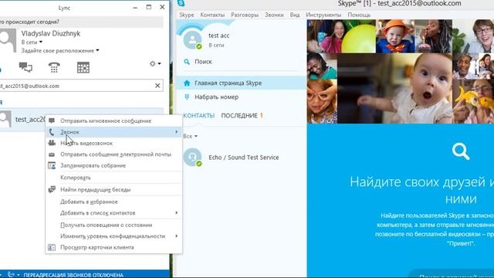The width and height of the screenshot is (494, 278).
Task: Expand Добавить в список контактов submenu
Action: click(x=113, y=213)
